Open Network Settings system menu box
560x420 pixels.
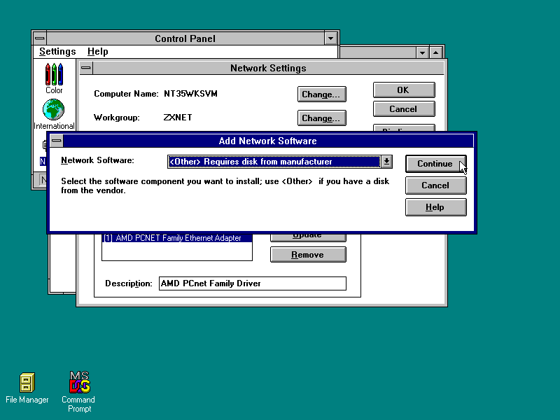pos(86,68)
